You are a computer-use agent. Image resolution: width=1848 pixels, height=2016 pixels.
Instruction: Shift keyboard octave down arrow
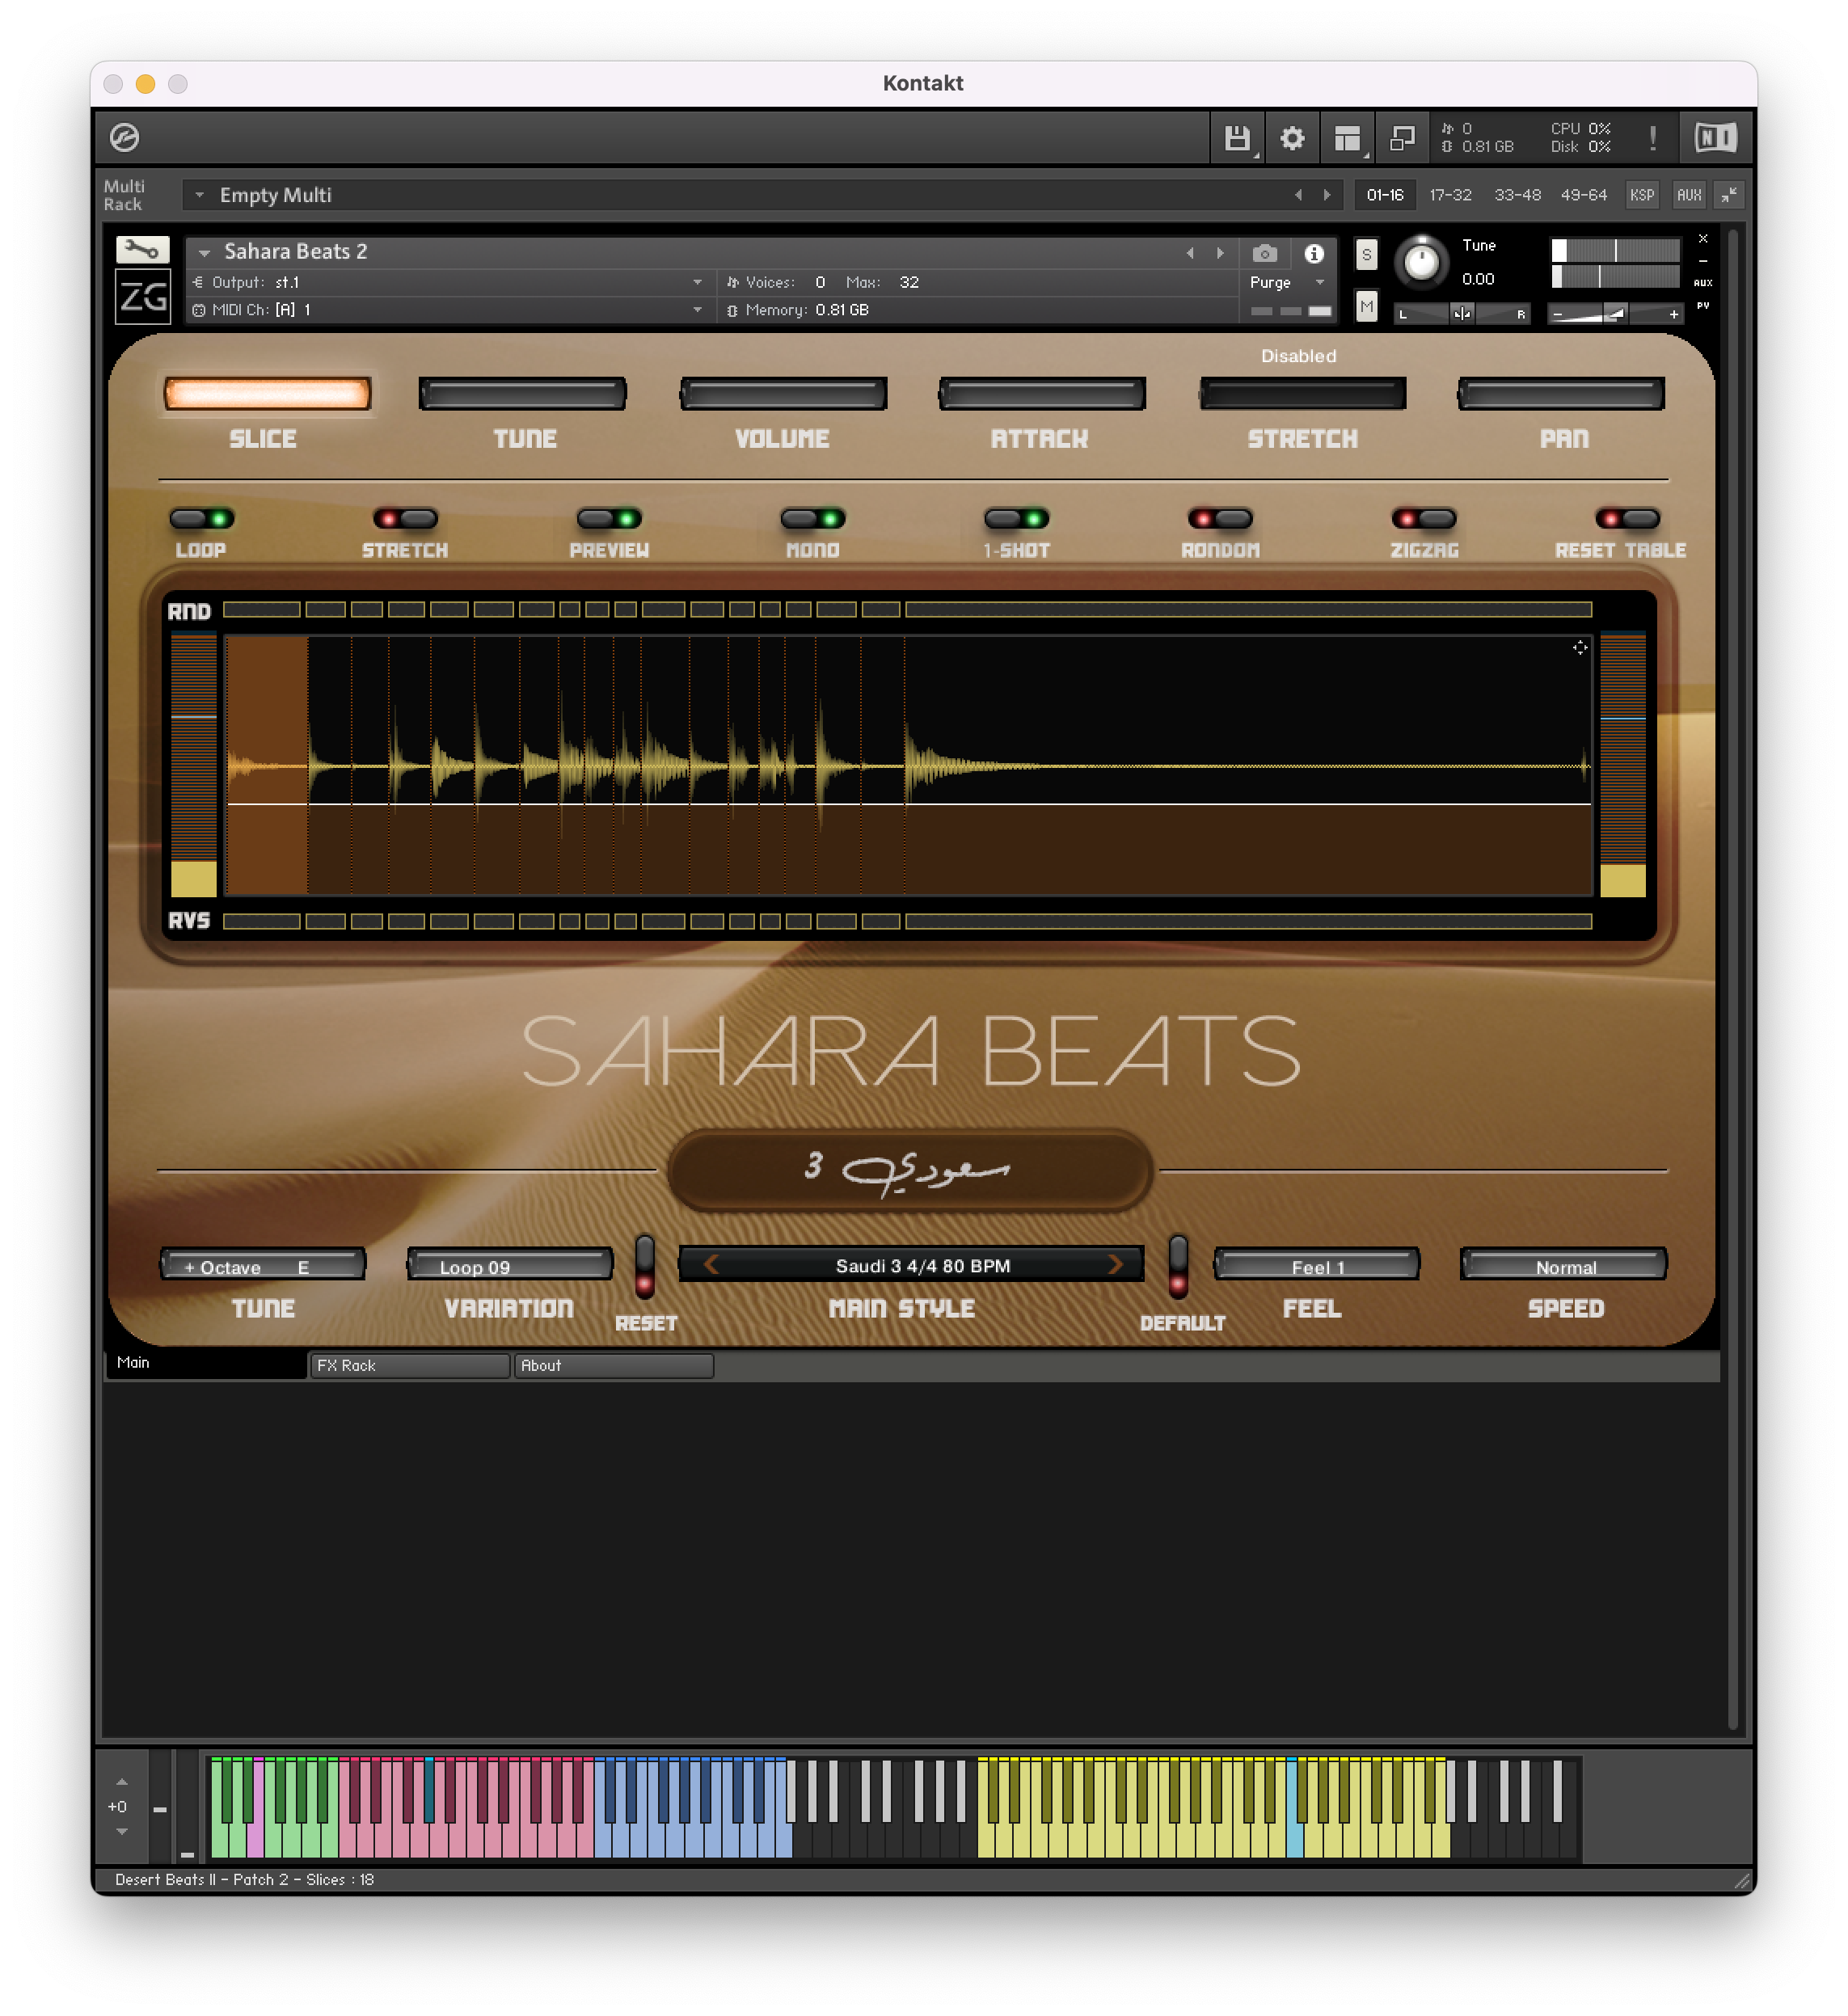tap(121, 1832)
